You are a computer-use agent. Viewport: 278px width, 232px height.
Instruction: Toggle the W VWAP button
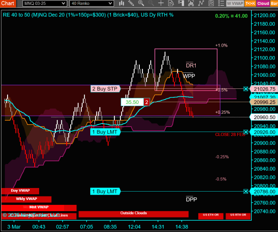pyautogui.click(x=235, y=4)
